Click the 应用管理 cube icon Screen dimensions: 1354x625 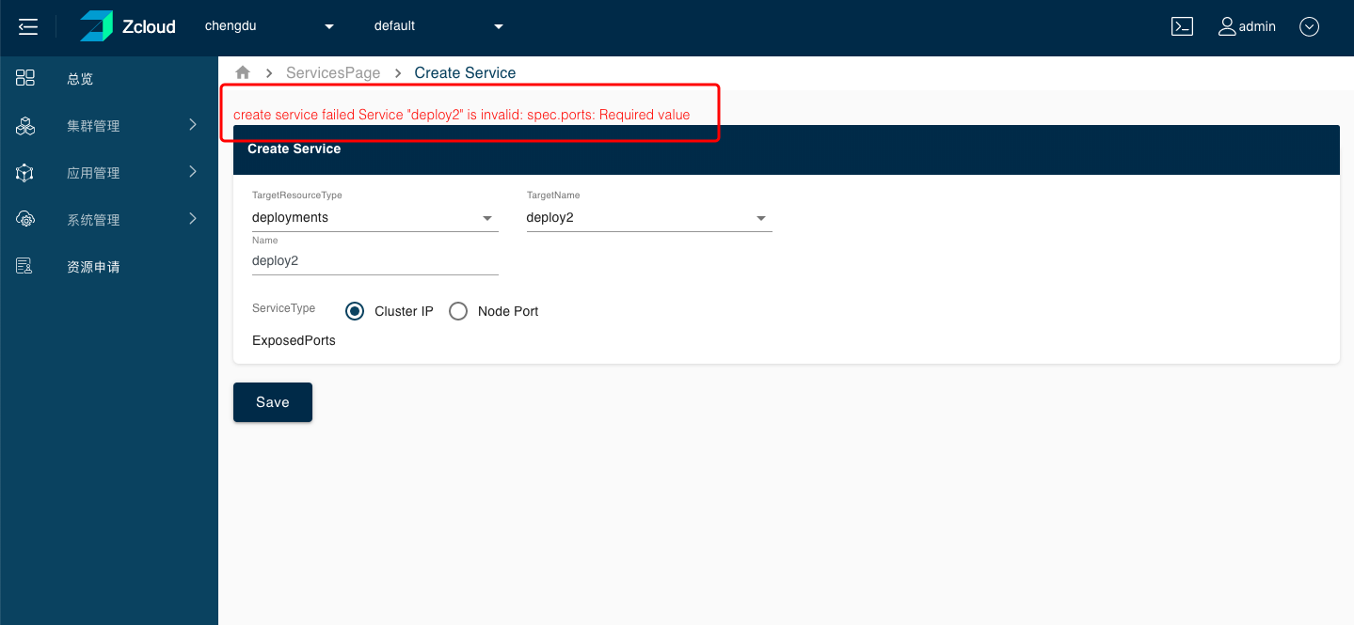point(25,172)
